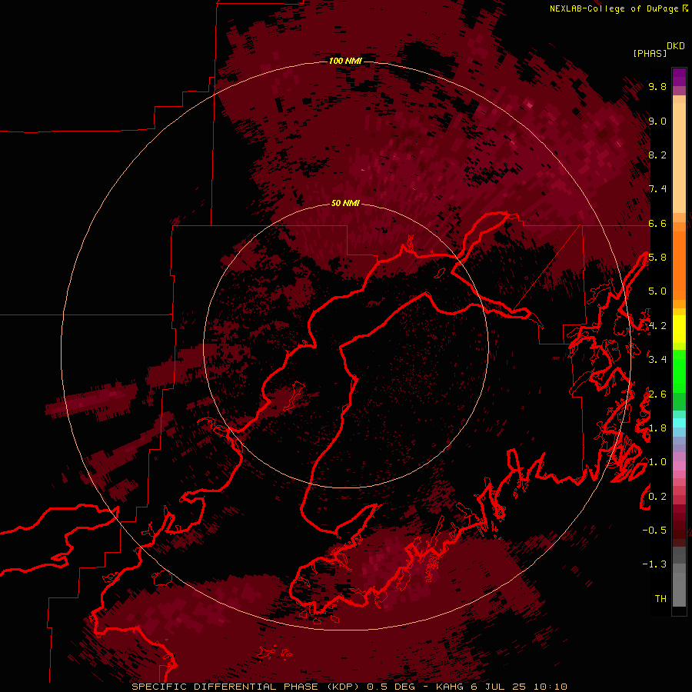692x692 pixels.
Task: Pick the cyan segment of color bar
Action: pyautogui.click(x=679, y=423)
